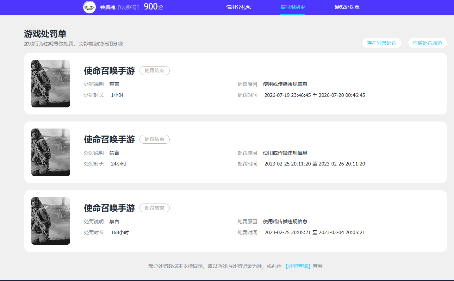Click game thumbnail of the 24小时 punishment
454x281 pixels.
[51, 152]
